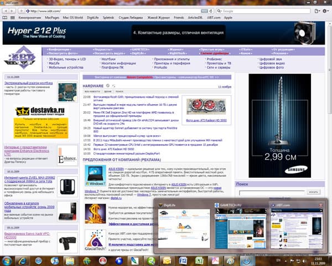This screenshot has height=266, width=332.
Task: Click the Enhance logo thumbnail
Action: 68,156
